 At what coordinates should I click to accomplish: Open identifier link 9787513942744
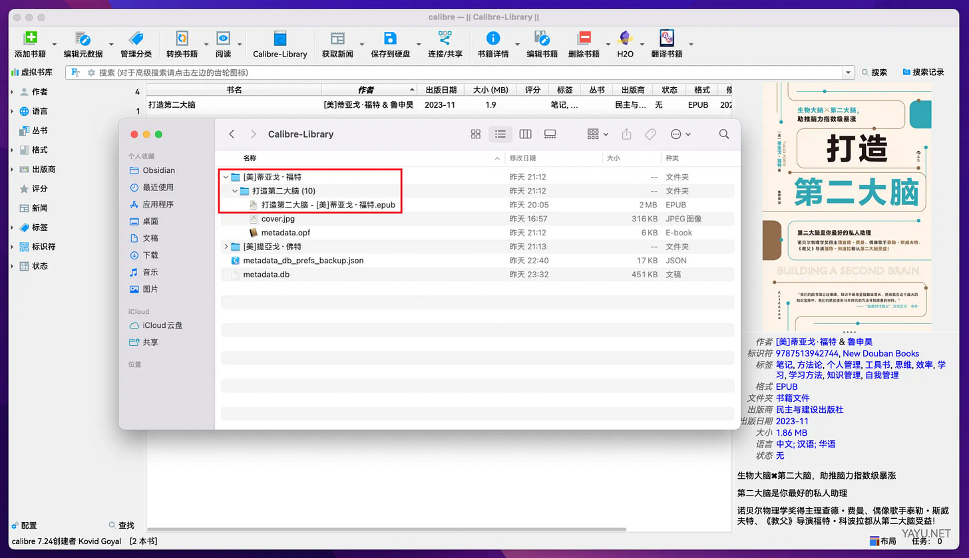click(x=808, y=354)
